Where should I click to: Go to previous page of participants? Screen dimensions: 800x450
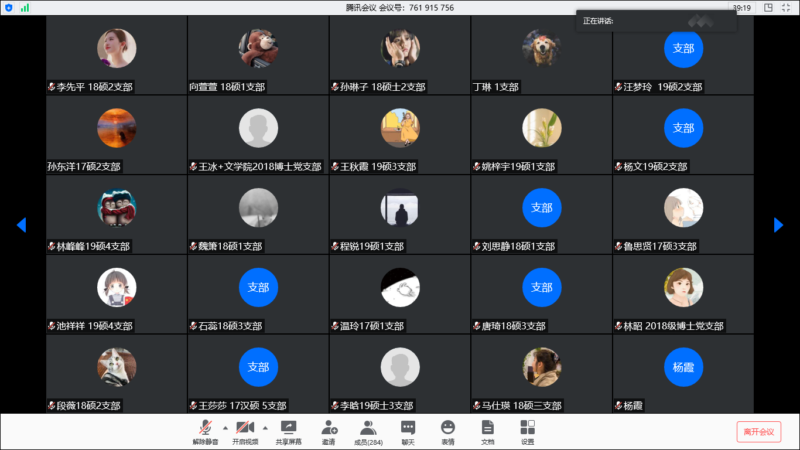coord(22,225)
